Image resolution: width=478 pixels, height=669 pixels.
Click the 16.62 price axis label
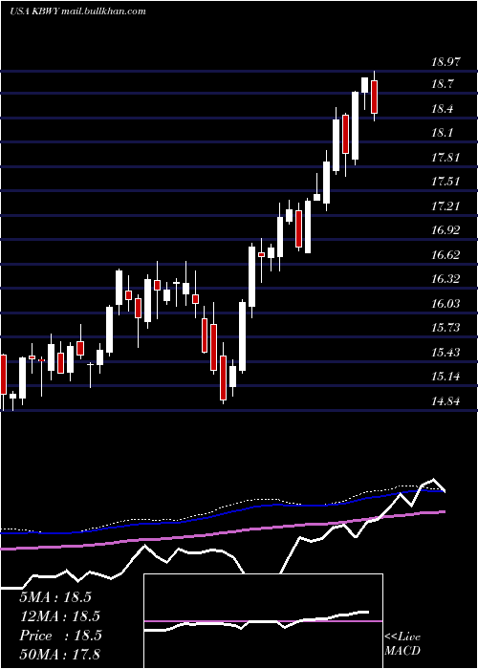click(446, 255)
